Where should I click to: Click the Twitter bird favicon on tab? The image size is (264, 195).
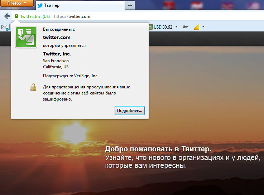coord(40,5)
